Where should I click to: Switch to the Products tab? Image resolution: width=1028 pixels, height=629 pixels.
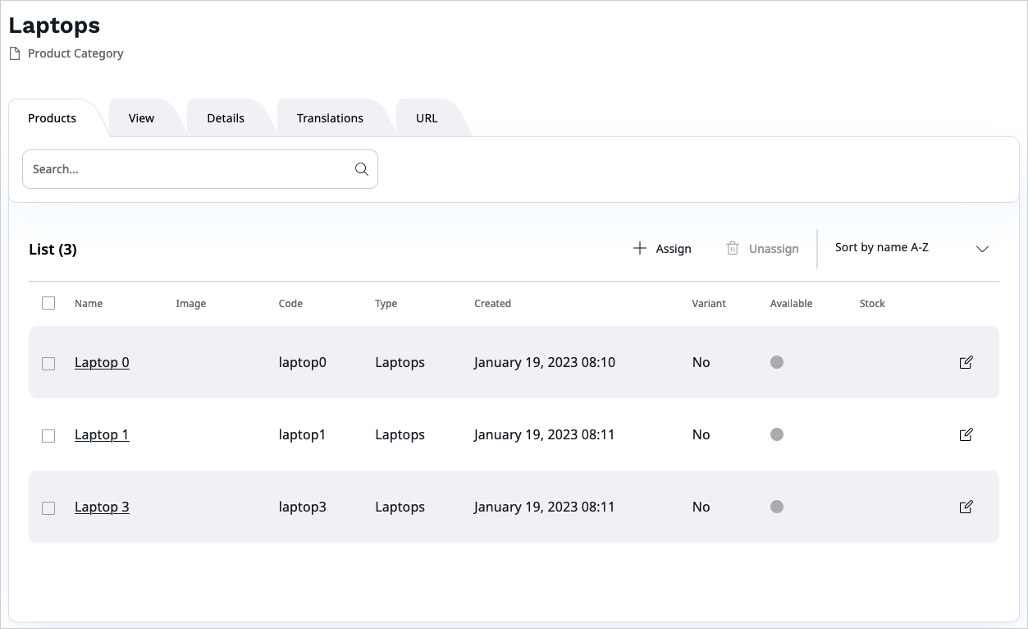pyautogui.click(x=53, y=118)
